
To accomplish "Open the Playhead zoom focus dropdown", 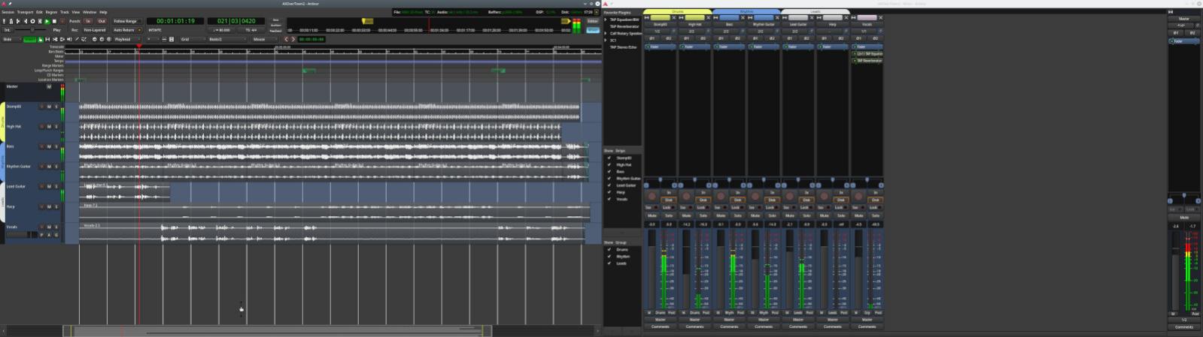I will point(127,39).
